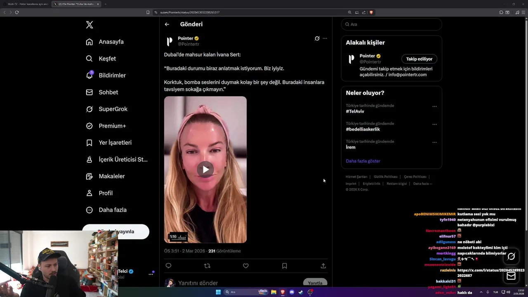Open three-dot options for #bedelliaskerlik trend
This screenshot has width=528, height=297.
tap(434, 124)
